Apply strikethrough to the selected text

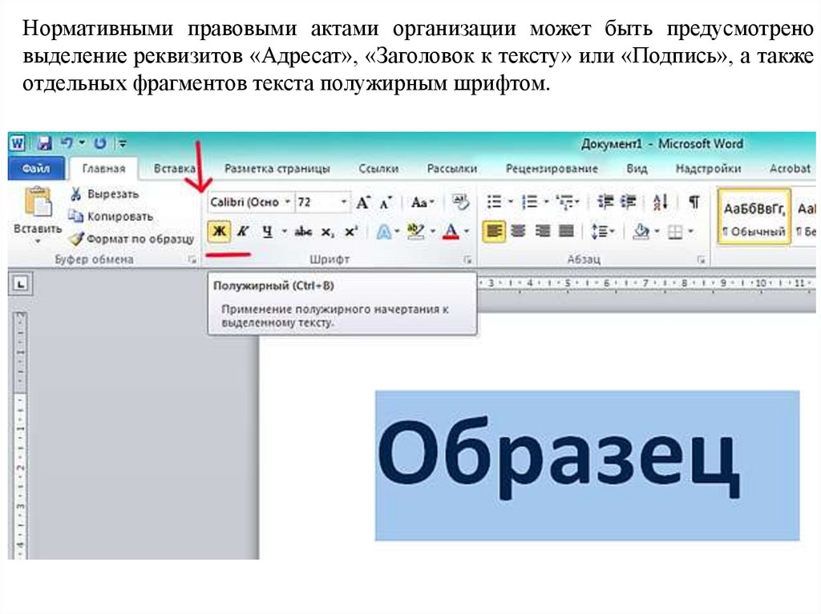(x=304, y=231)
